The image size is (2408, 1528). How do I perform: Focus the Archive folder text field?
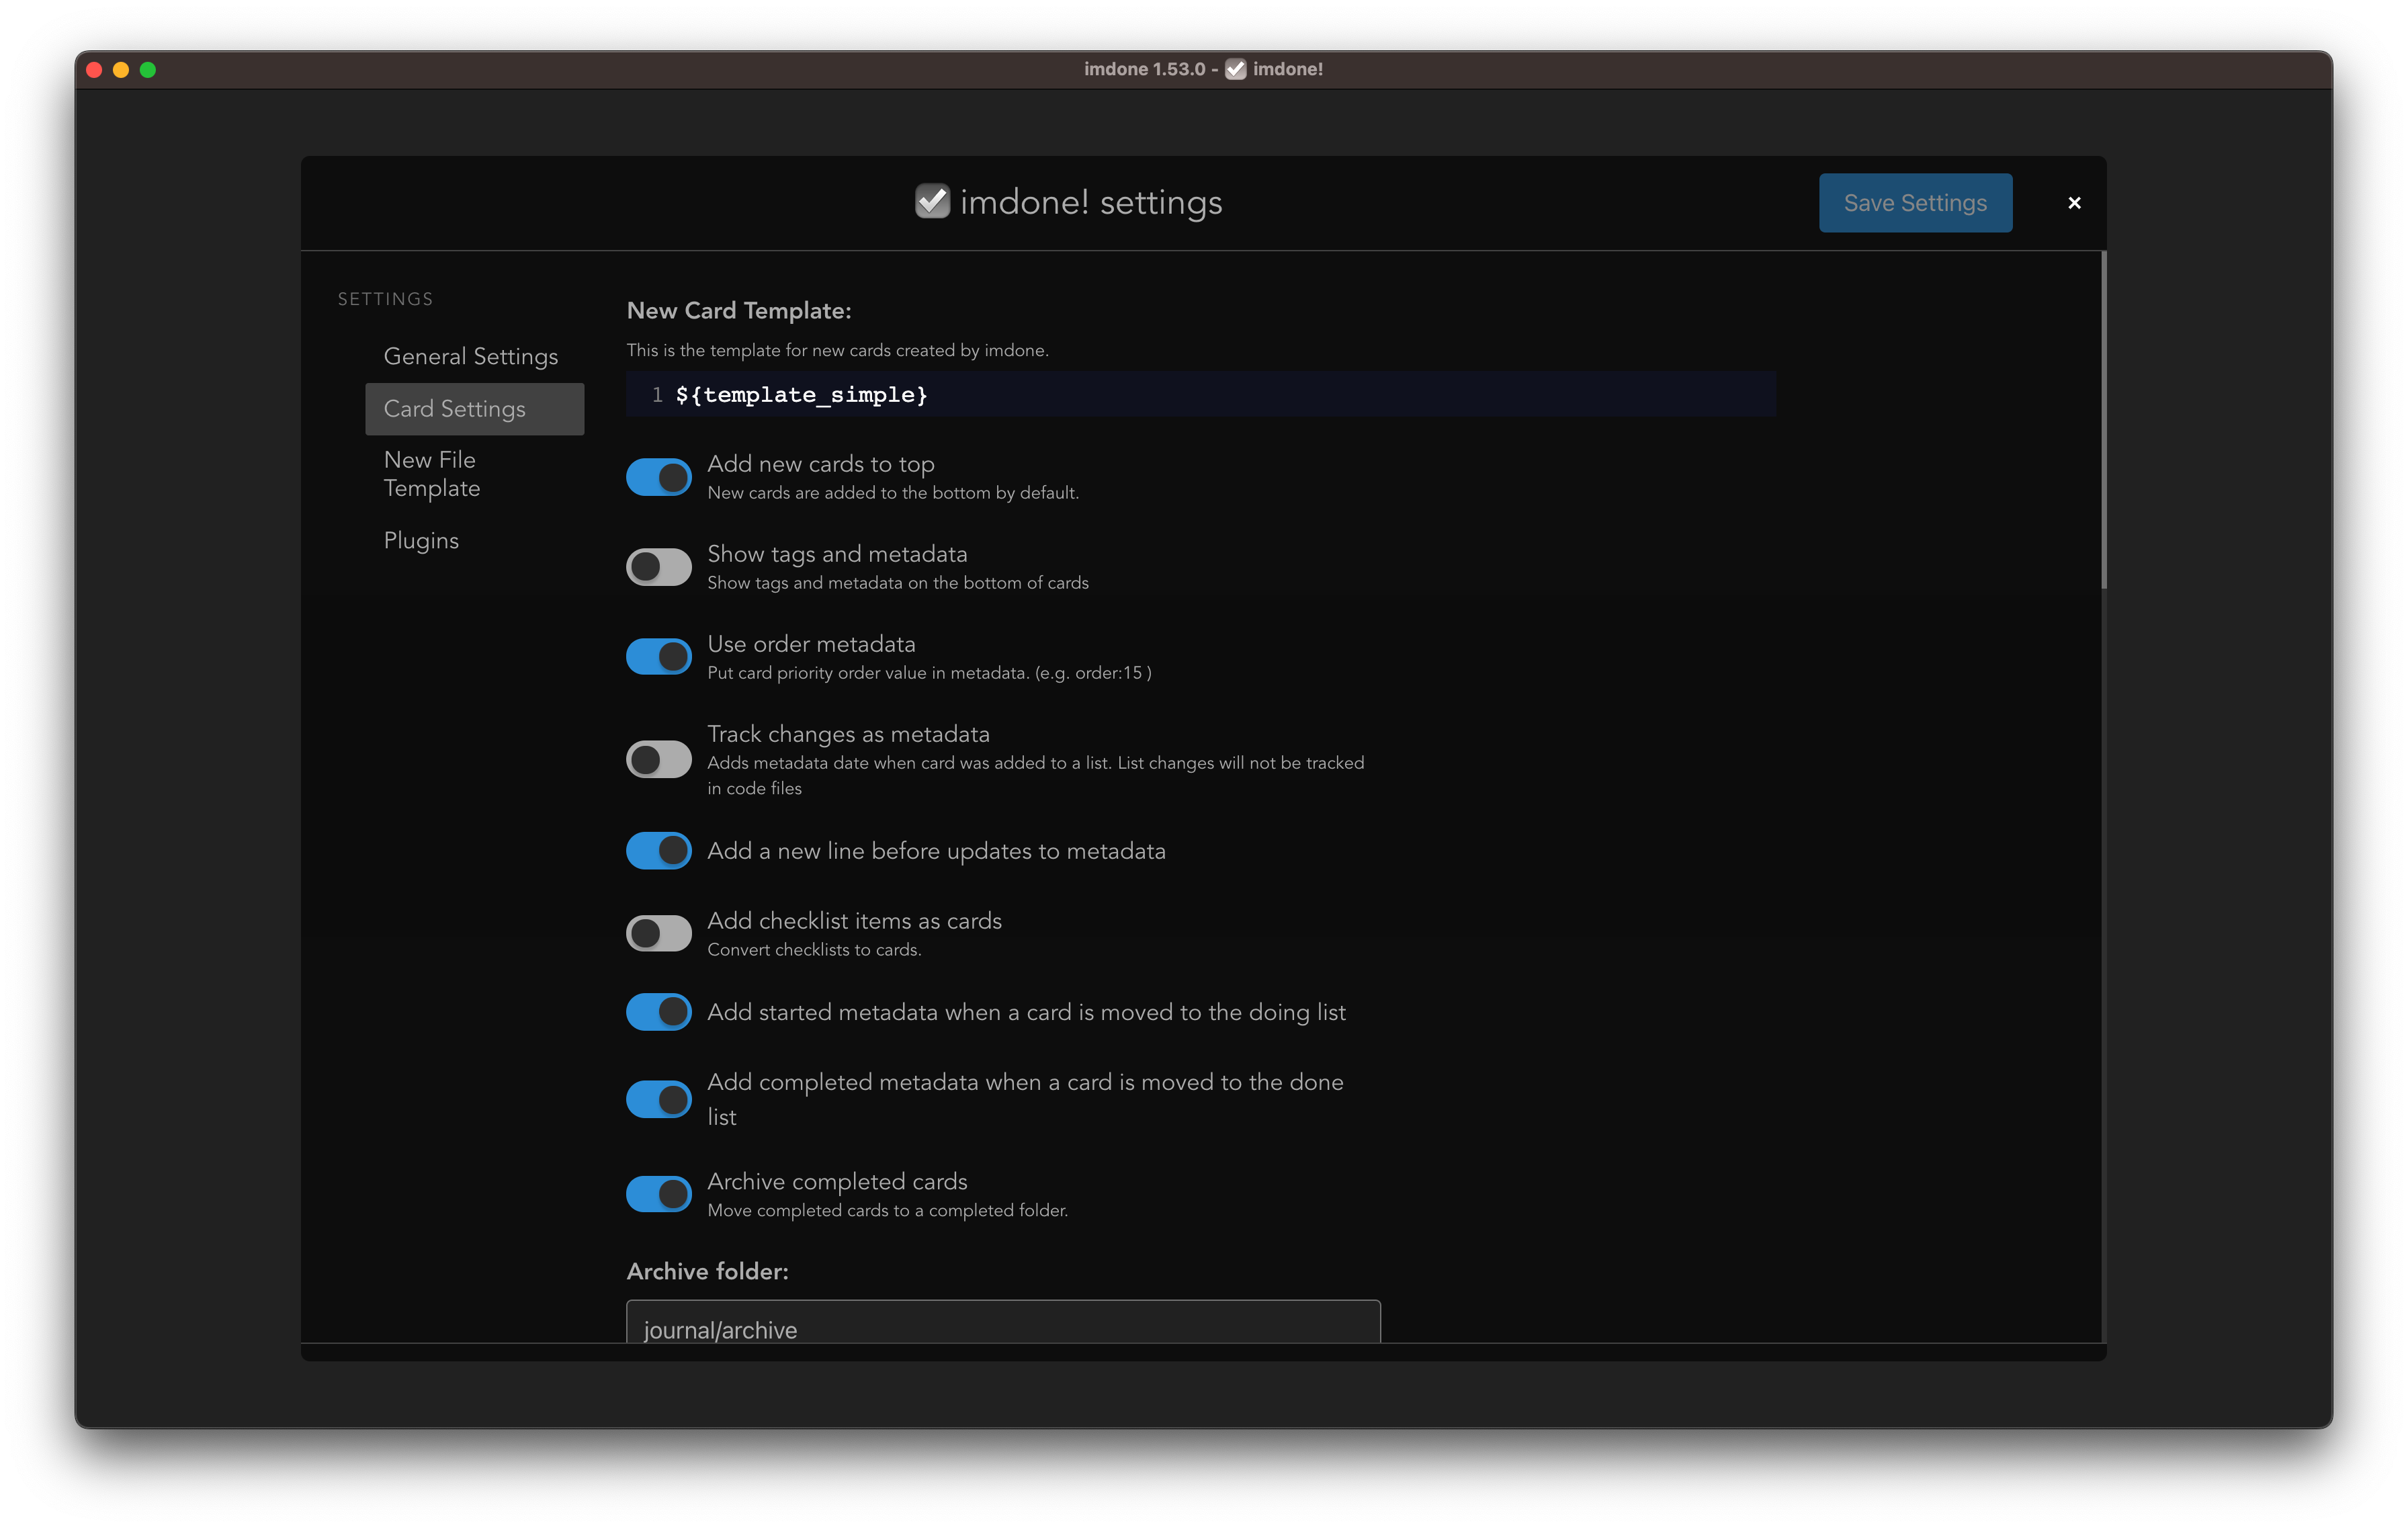(x=1003, y=1322)
